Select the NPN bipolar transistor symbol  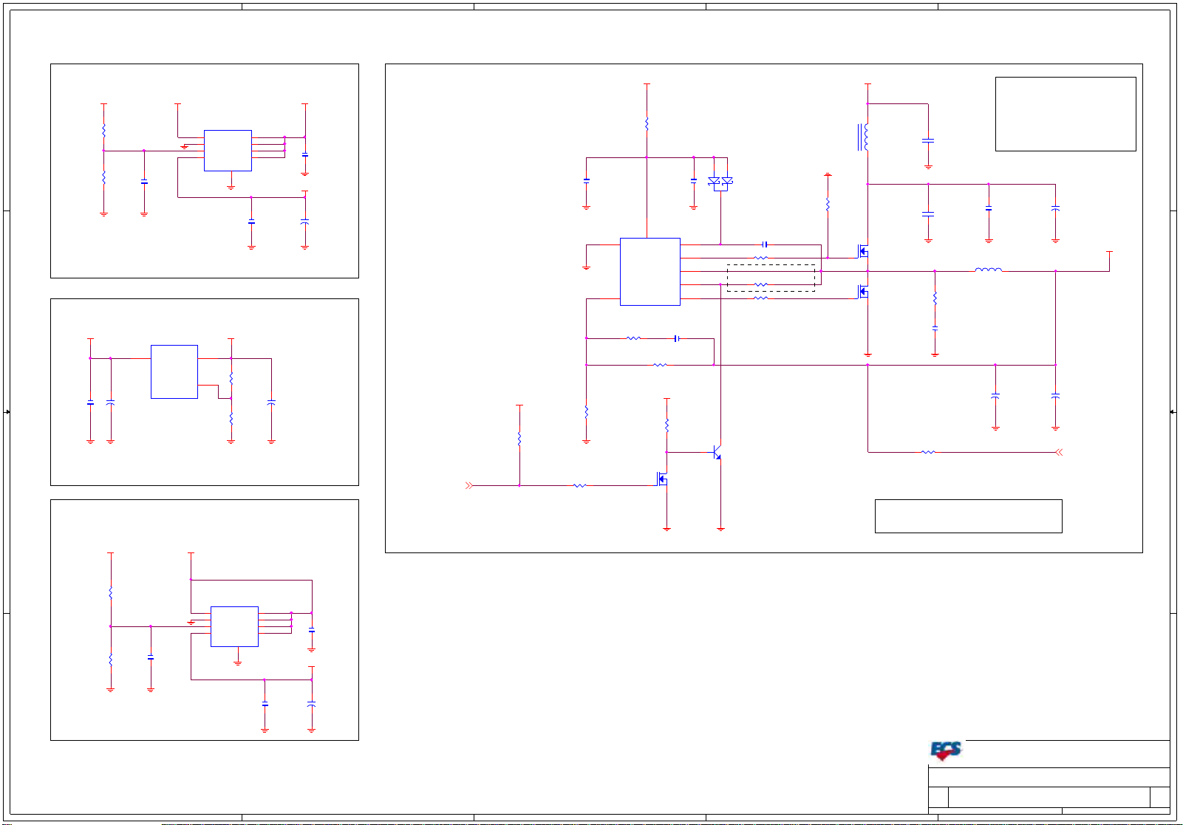pos(716,452)
